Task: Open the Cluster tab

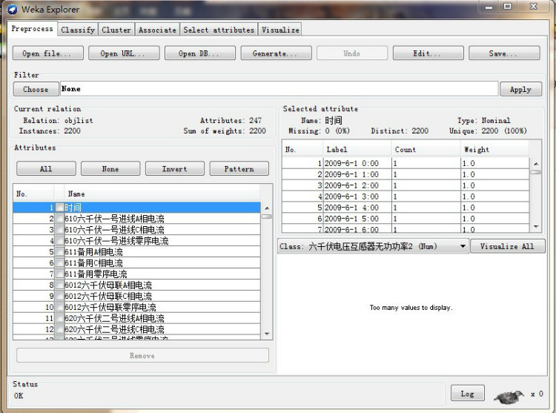Action: pyautogui.click(x=116, y=30)
